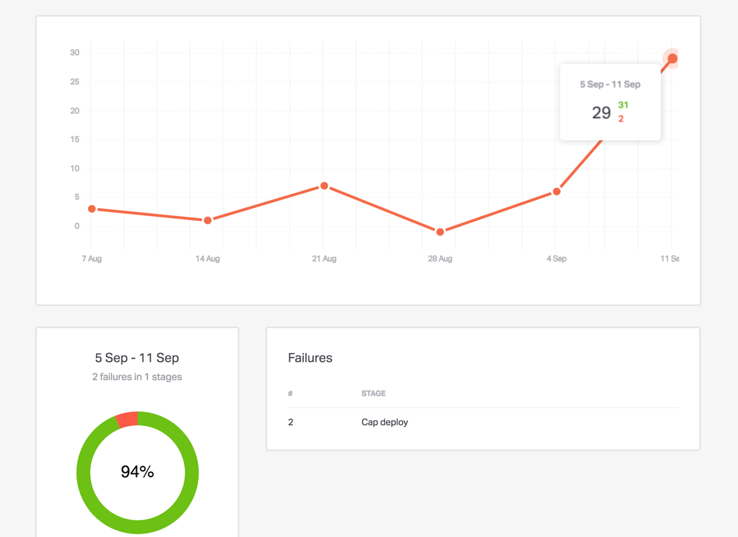Open the Cap deploy stage link
Viewport: 738px width, 537px height.
384,422
